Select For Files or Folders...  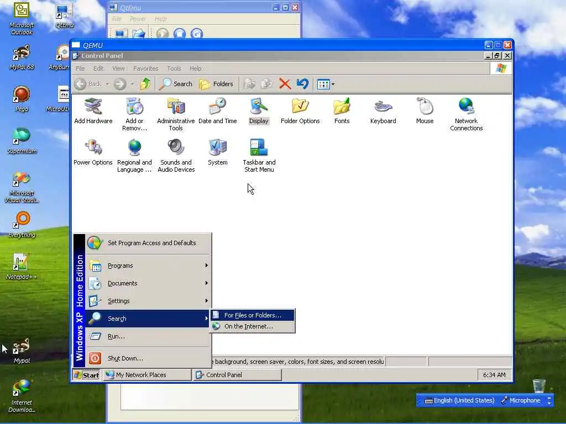pyautogui.click(x=253, y=315)
